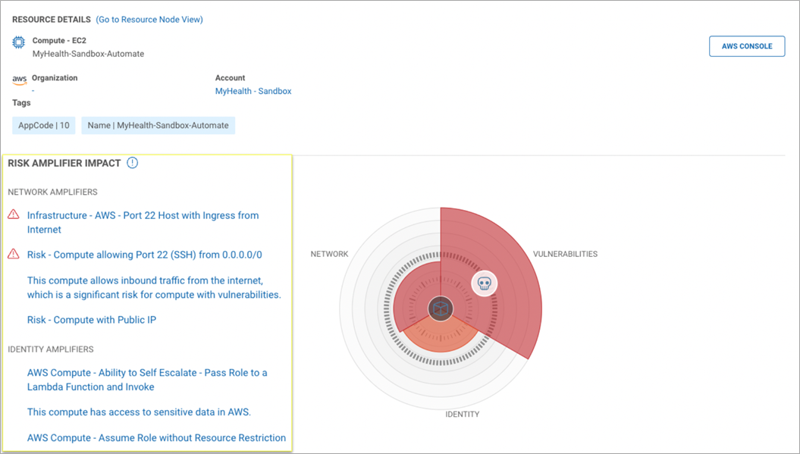The height and width of the screenshot is (454, 800).
Task: Open Ability to Self Escalate Pass Role link
Action: 147,380
